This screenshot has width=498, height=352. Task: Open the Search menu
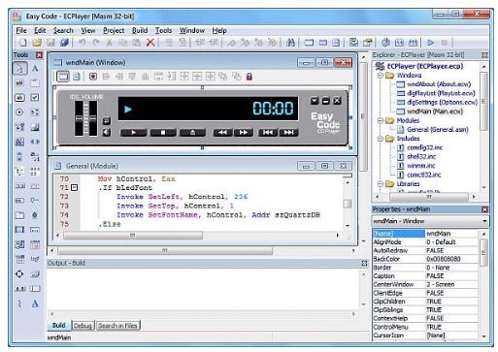point(63,31)
